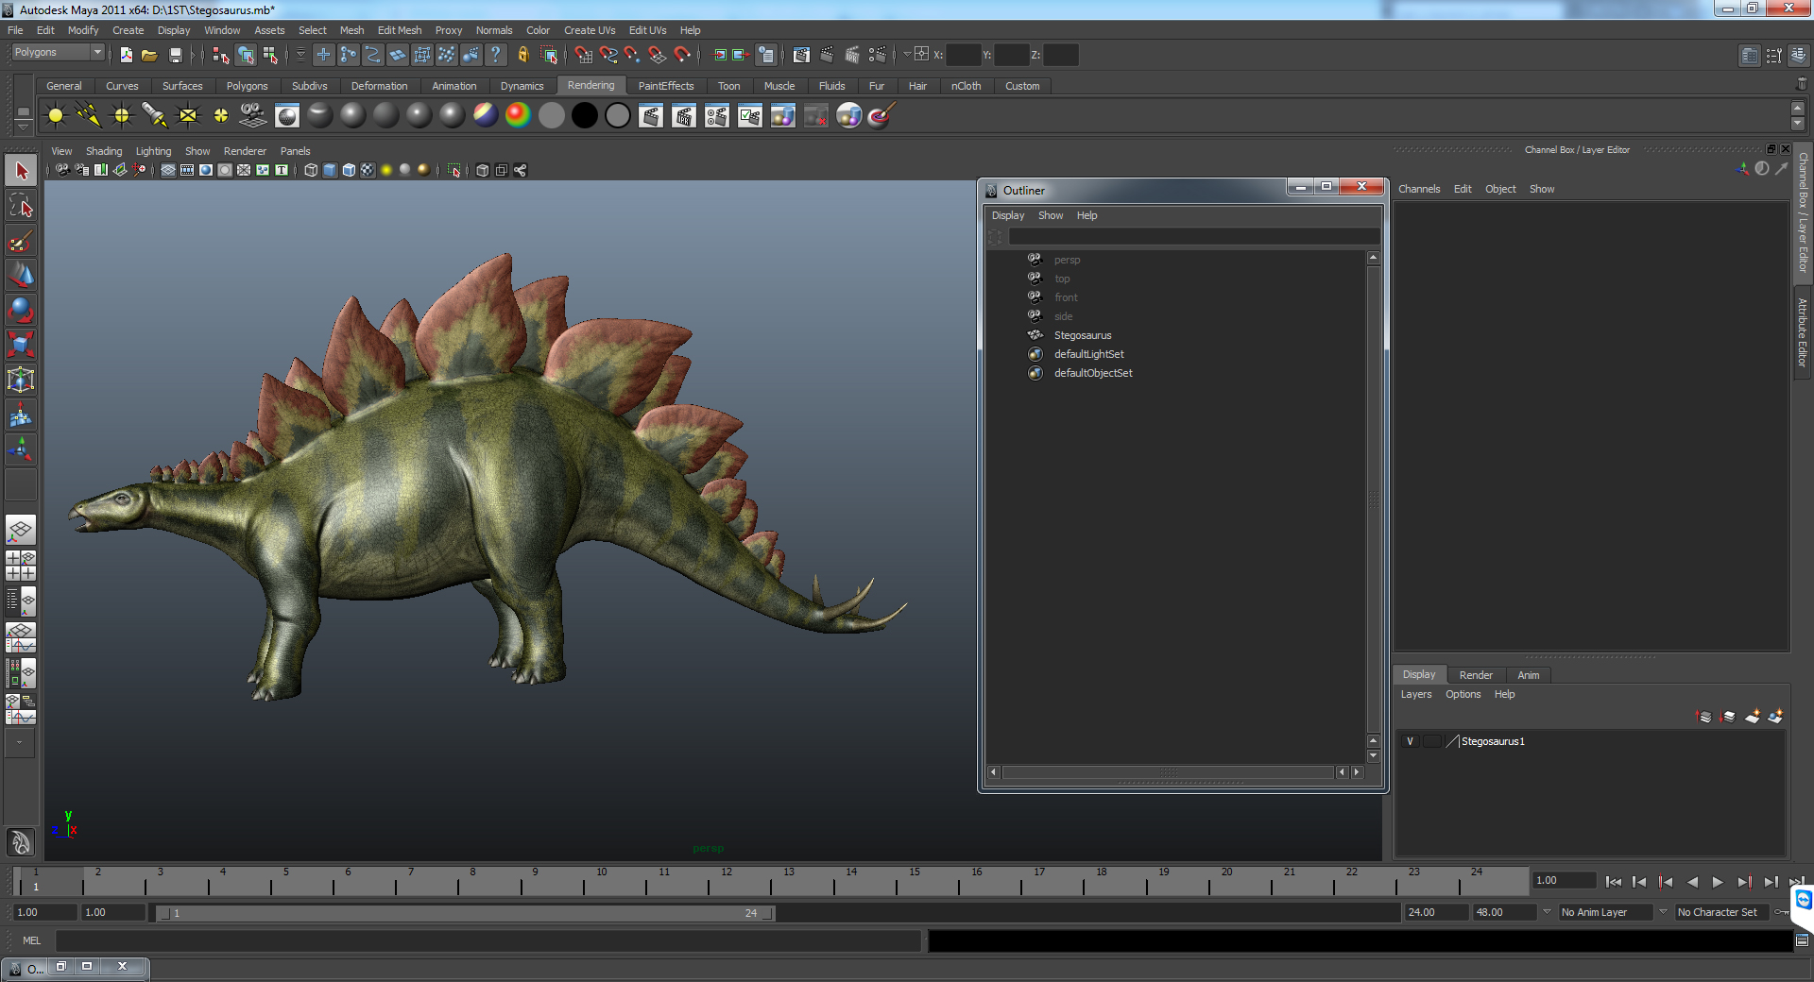Open Outliner Display menu
Image resolution: width=1814 pixels, height=982 pixels.
point(1007,215)
